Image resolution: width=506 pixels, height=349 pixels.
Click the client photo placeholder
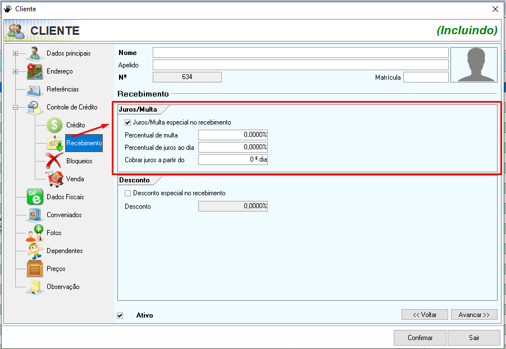coord(473,65)
